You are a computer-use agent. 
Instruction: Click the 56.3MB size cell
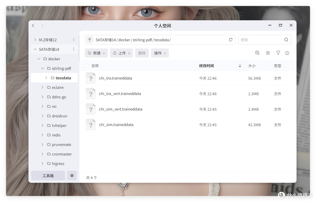[x=254, y=78]
